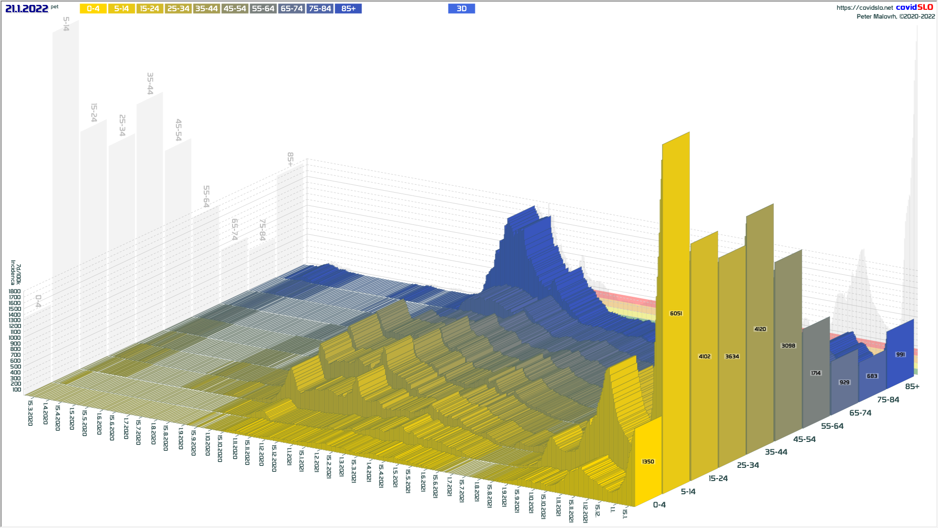This screenshot has width=938, height=528.
Task: Click the 21.1.2022 date heading
Action: [27, 9]
